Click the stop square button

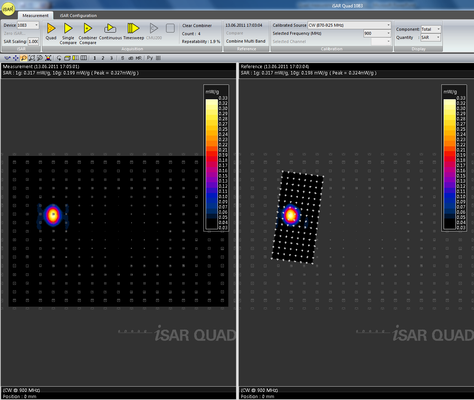point(170,28)
